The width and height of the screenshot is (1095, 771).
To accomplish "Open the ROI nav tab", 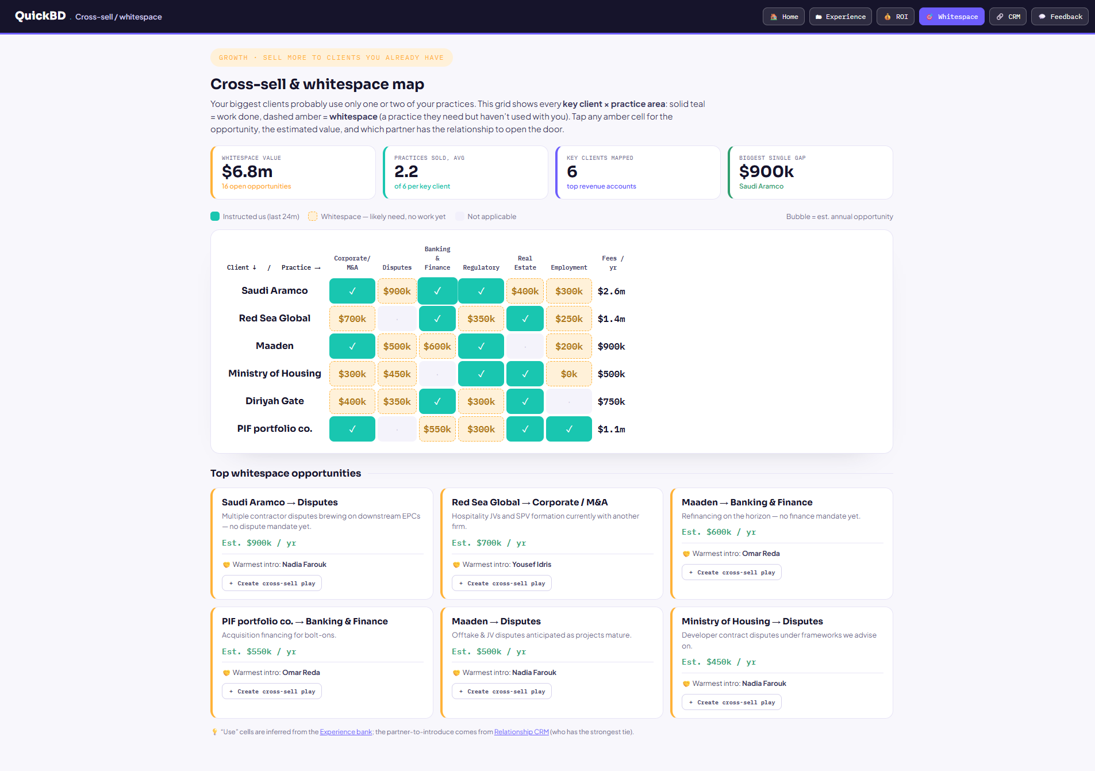I will [896, 17].
